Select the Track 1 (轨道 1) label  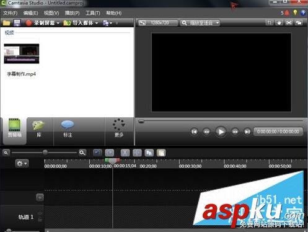click(x=26, y=217)
